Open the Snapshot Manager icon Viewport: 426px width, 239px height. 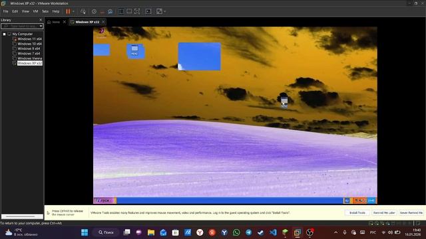pos(110,11)
